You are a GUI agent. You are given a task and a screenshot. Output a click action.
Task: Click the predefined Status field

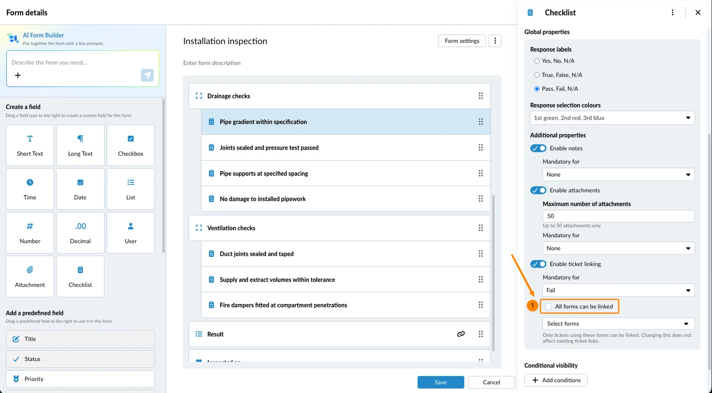click(80, 359)
